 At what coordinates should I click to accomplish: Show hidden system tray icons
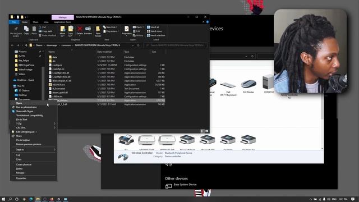click(311, 199)
